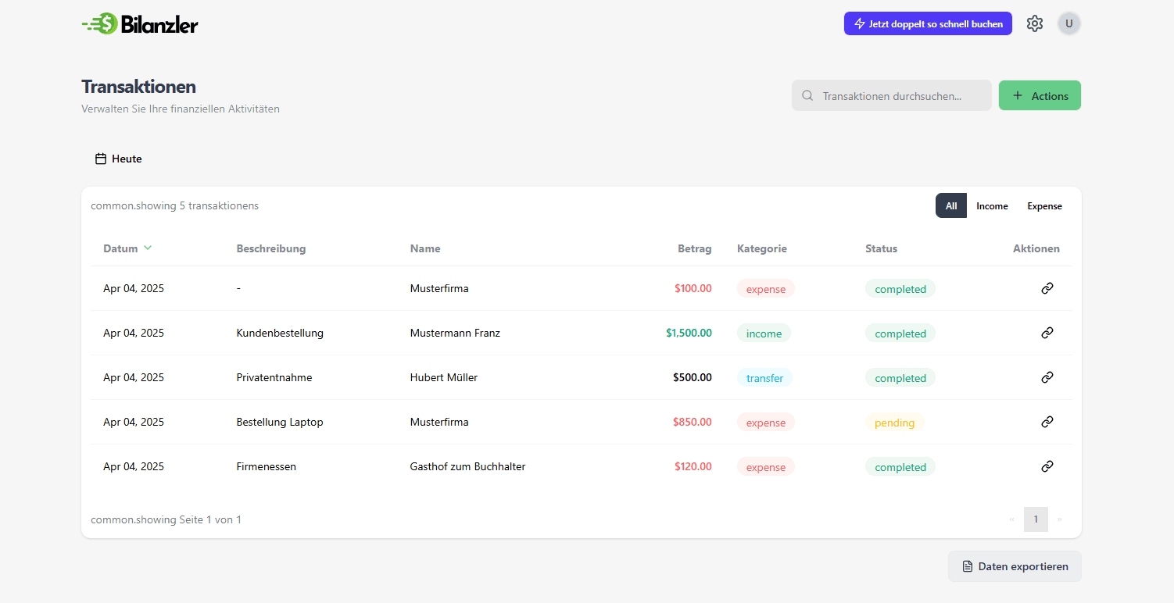Click link icon for Privatentnahme row
Screen dimensions: 1174x603
tap(1047, 377)
